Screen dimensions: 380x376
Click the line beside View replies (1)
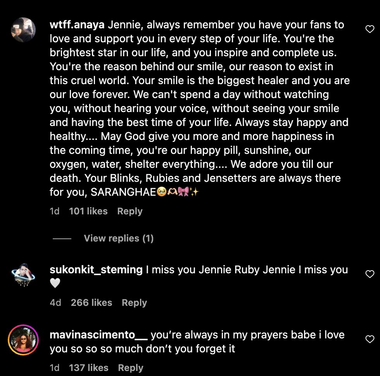pos(62,239)
